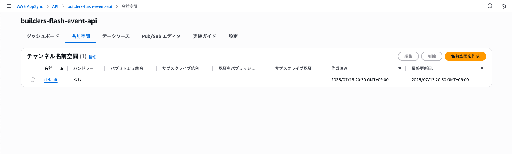Sort by 最終更新日 column arrow
This screenshot has width=512, height=154.
482,68
